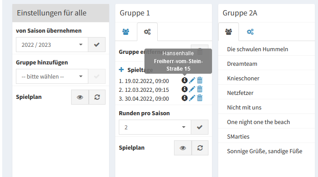Open the season dropdown showing 2022 / 2023
Viewport: 318px width, 177px height.
[x=52, y=45]
